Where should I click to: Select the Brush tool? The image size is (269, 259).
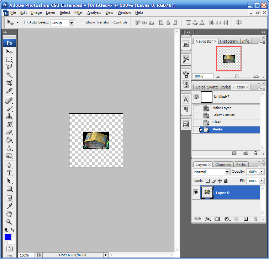(9, 108)
